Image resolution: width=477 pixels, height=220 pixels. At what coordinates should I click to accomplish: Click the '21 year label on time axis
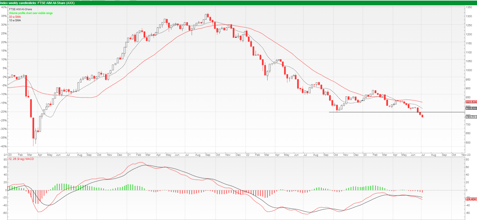[x=129, y=155]
